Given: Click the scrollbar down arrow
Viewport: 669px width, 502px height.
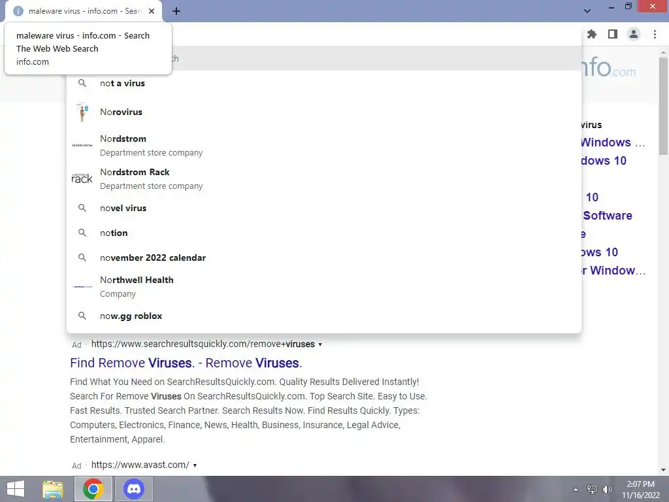Looking at the screenshot, I should (663, 470).
